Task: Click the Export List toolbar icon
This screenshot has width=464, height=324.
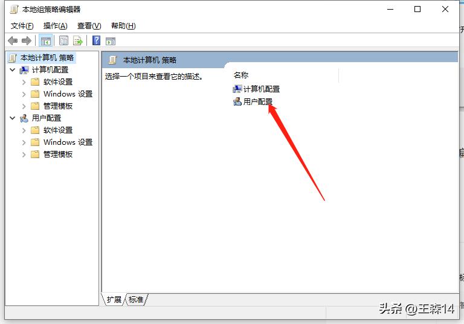Action: tap(77, 40)
